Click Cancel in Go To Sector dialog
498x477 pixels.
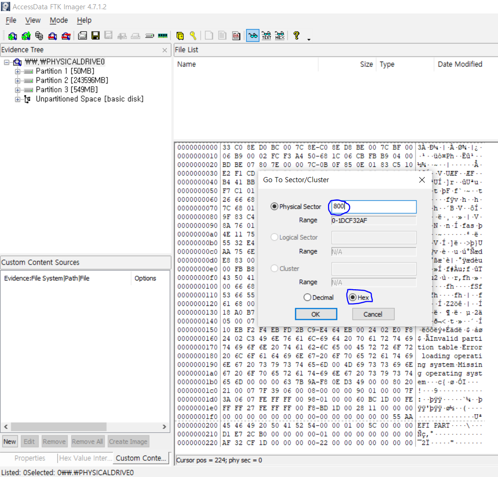point(373,314)
